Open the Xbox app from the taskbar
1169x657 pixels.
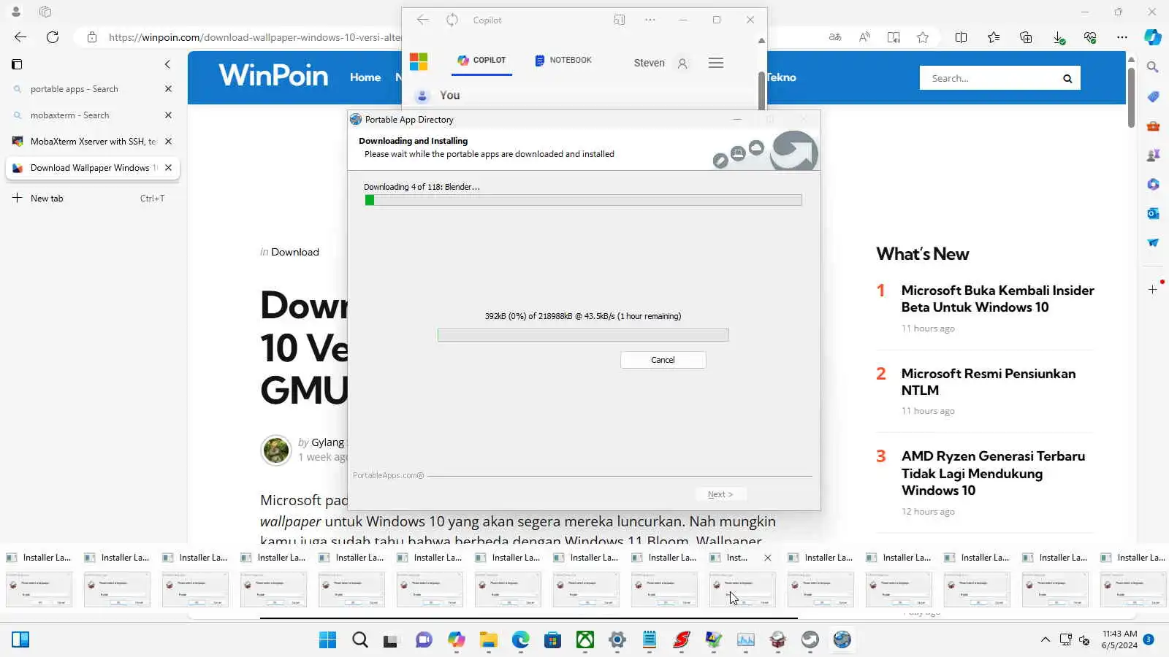[585, 640]
